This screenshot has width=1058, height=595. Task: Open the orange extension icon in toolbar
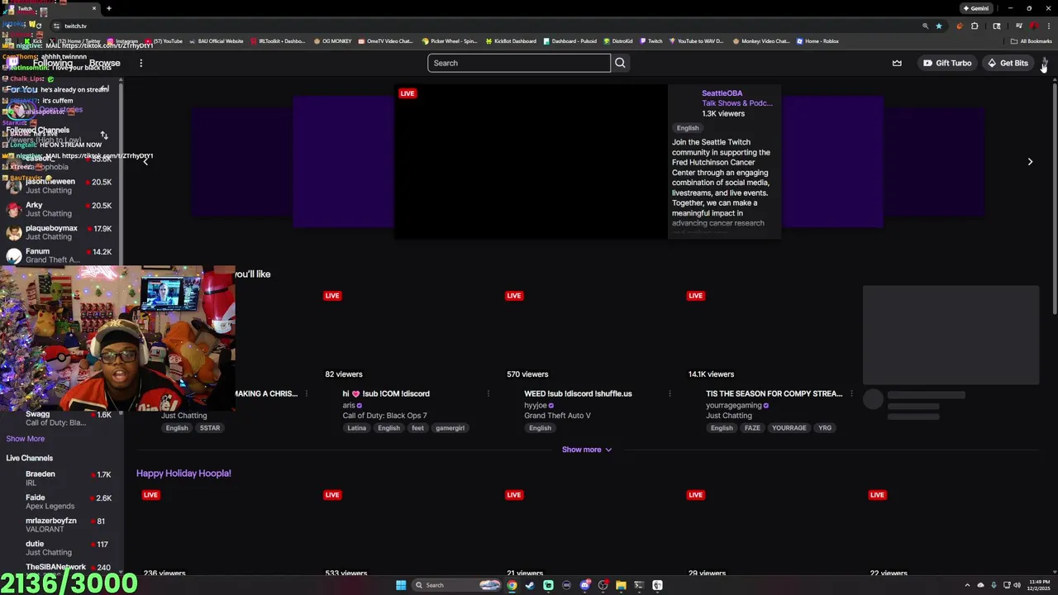point(959,26)
